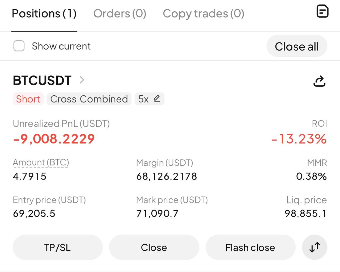Edit leverage with the pencil icon
This screenshot has width=340, height=272.
[157, 99]
